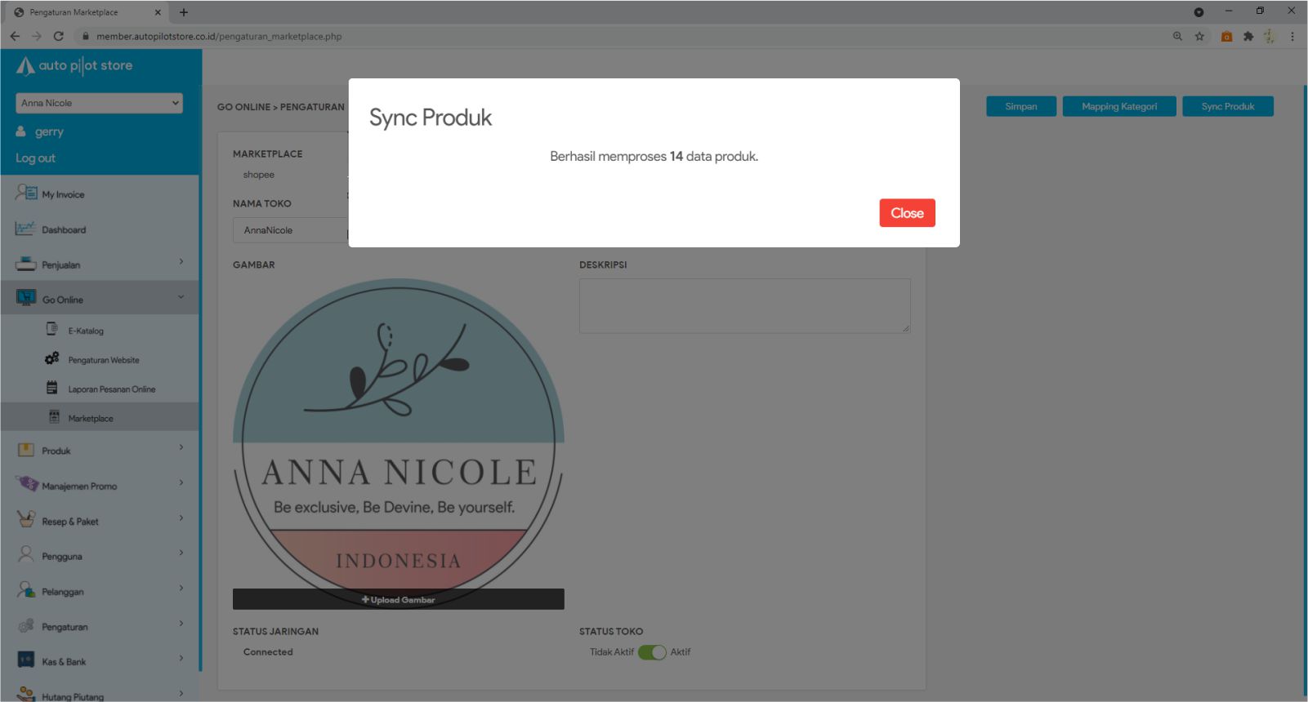Toggle the Status Toko active switch

point(652,652)
